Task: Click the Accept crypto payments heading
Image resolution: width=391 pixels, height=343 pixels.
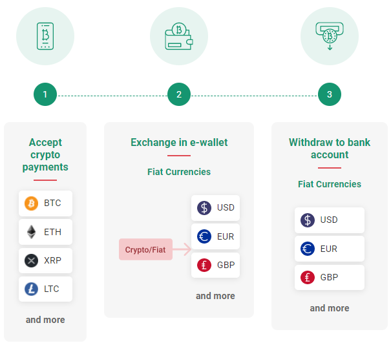Action: (45, 154)
